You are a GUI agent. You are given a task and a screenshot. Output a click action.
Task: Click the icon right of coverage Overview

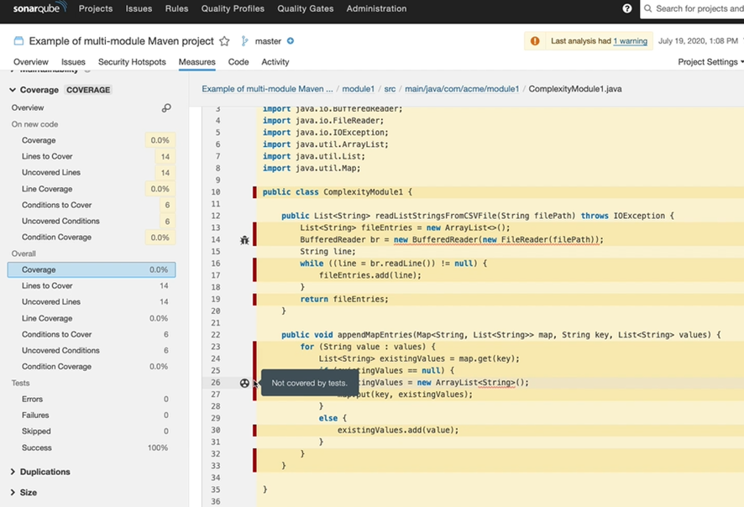click(166, 108)
